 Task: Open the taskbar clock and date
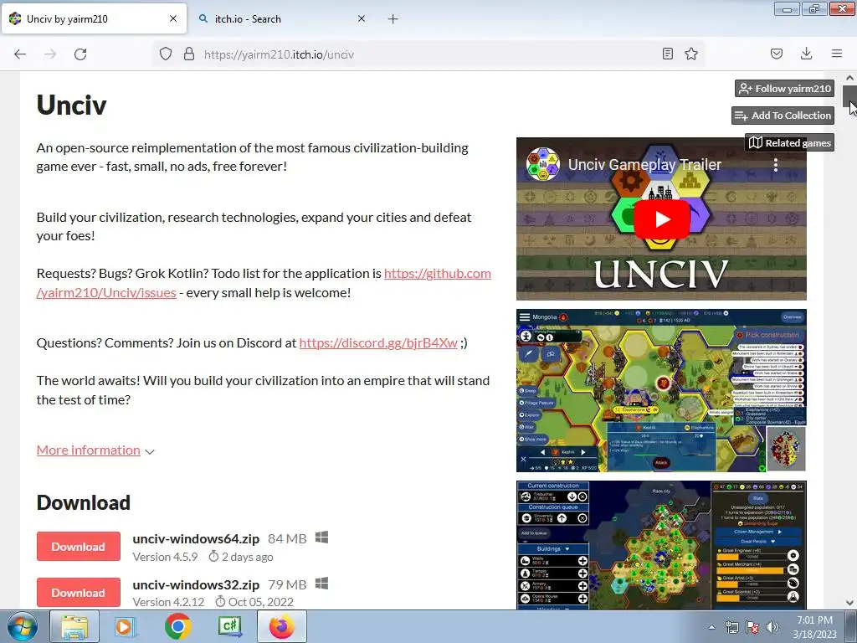click(814, 627)
